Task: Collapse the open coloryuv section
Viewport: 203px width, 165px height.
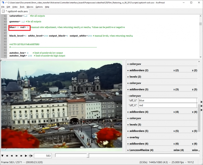Action: (134, 96)
